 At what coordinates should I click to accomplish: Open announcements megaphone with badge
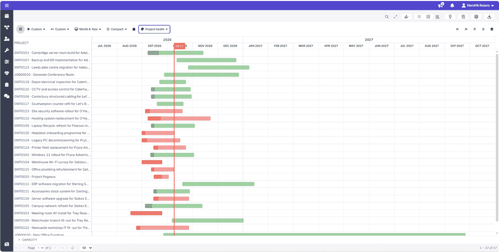(441, 5)
